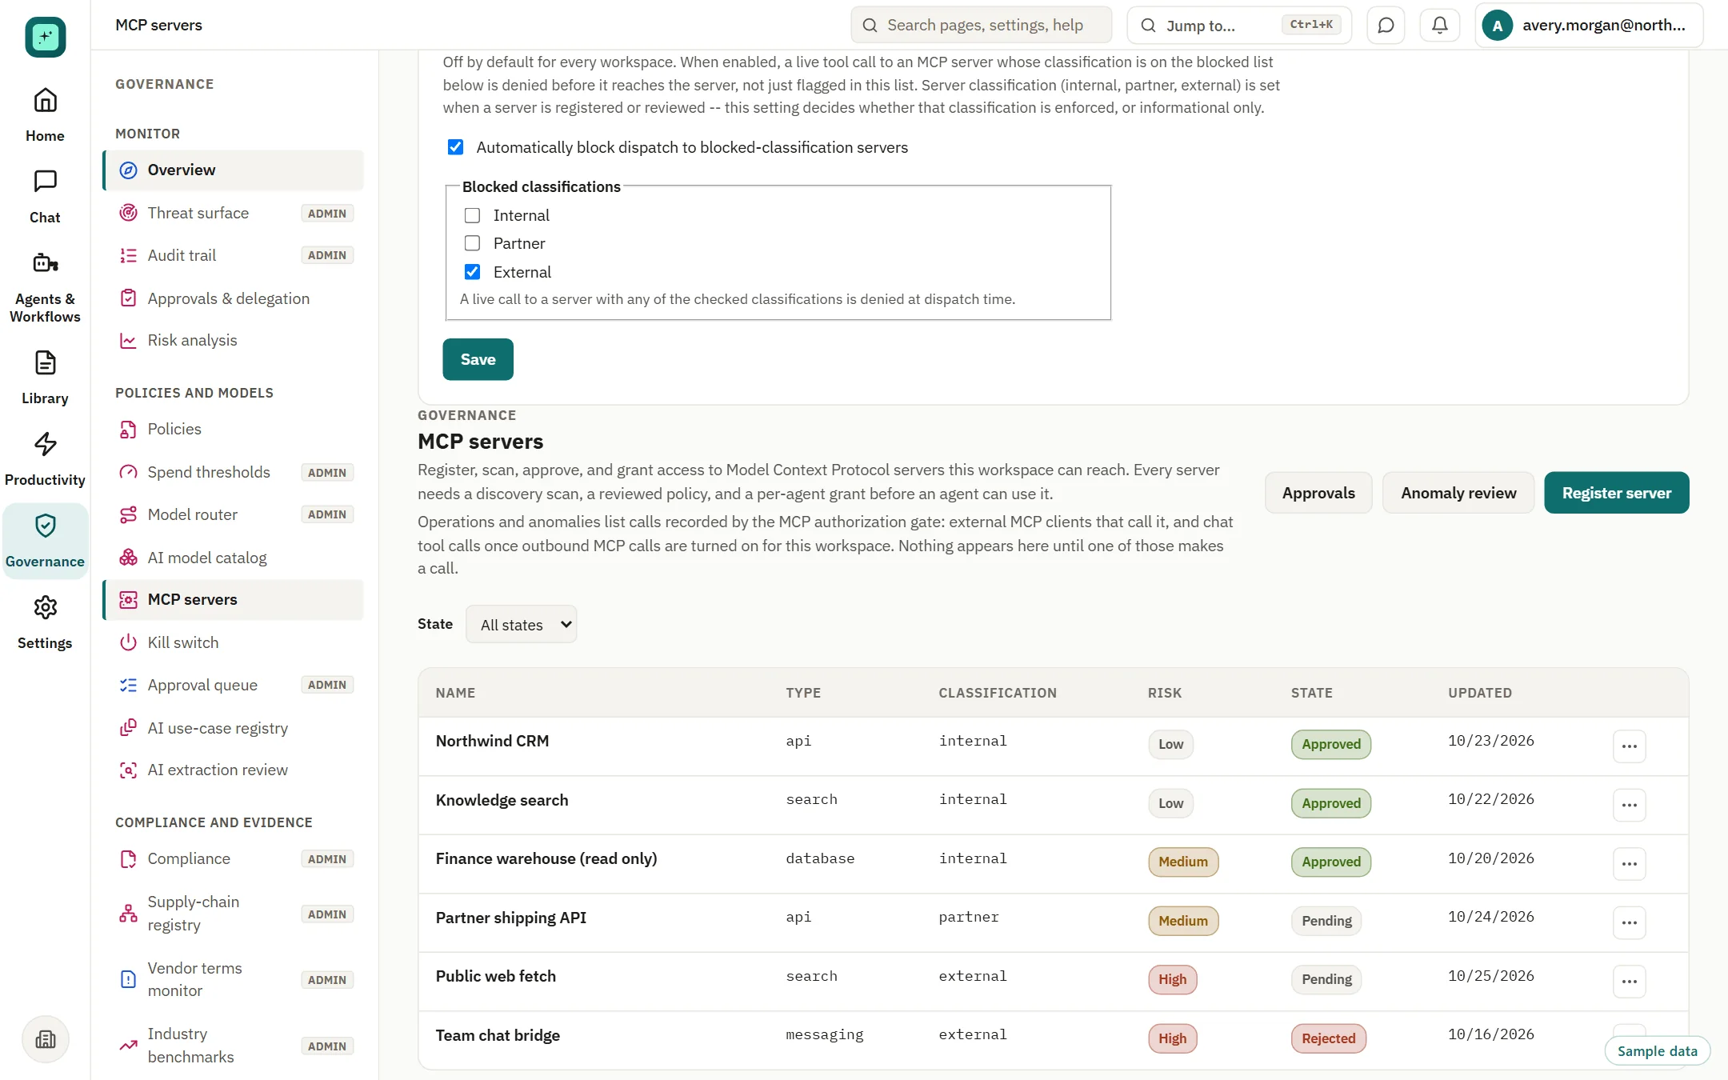Open Settings gear in left rail
The image size is (1728, 1080).
[x=45, y=622]
